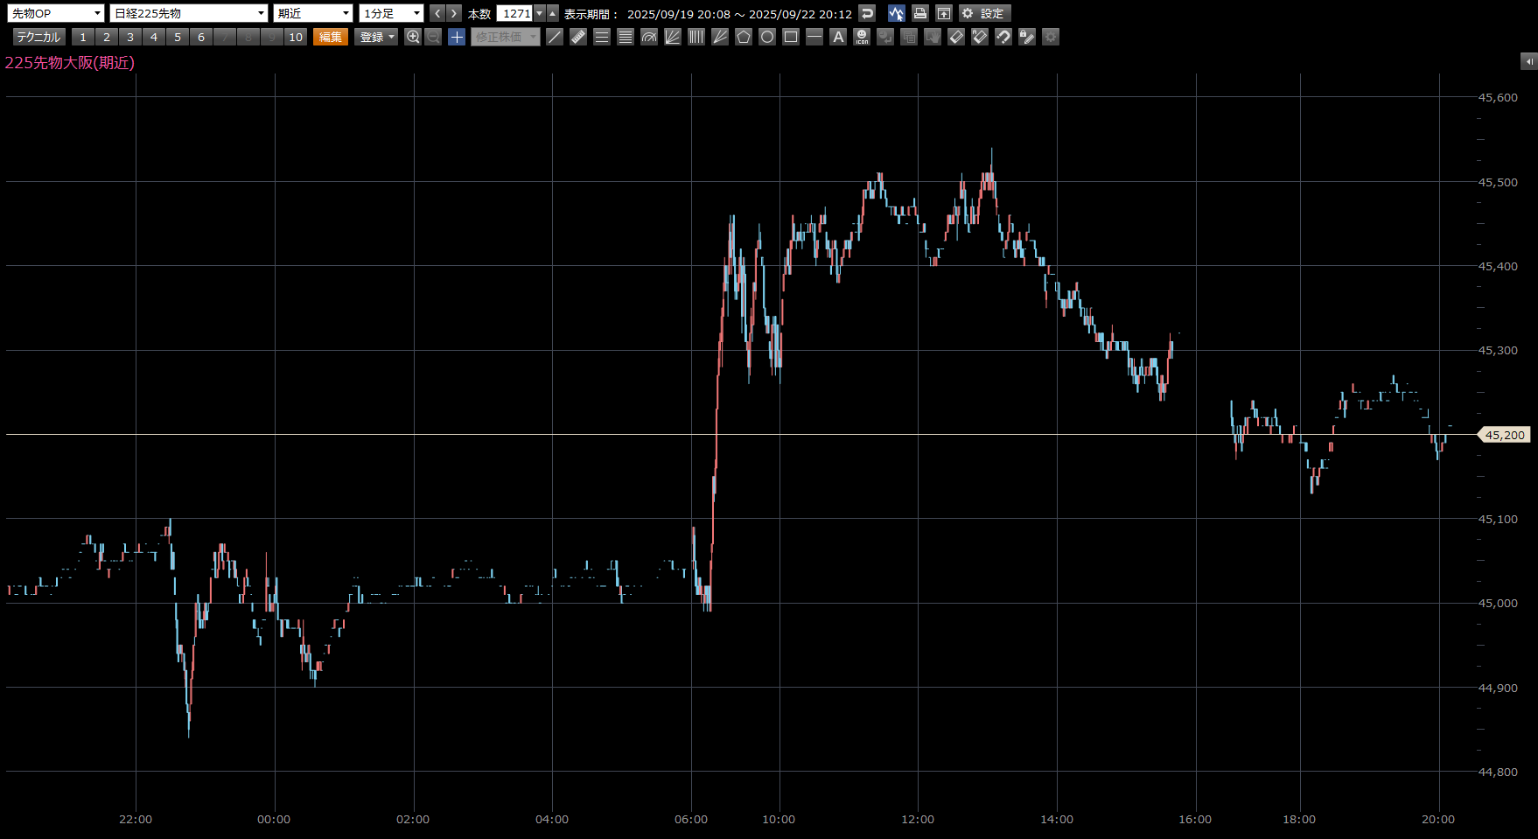Click the 本数 bar count input field

[x=515, y=13]
